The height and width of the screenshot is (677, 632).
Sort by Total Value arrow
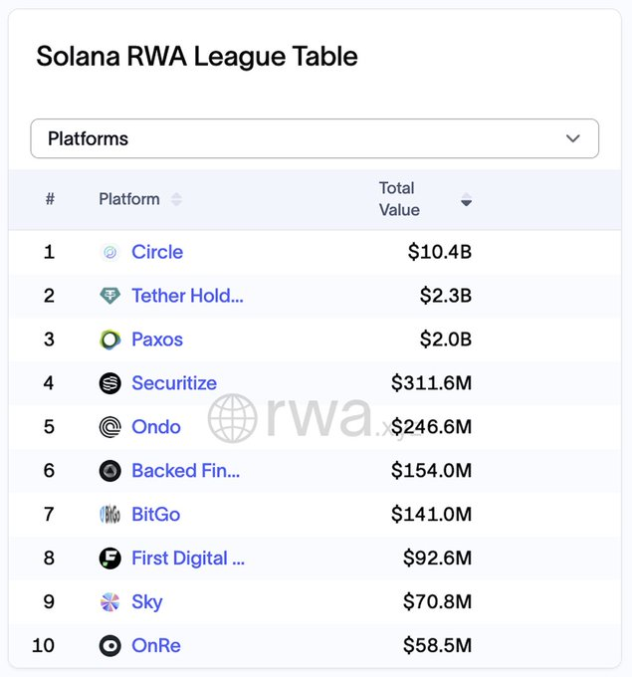click(x=466, y=200)
